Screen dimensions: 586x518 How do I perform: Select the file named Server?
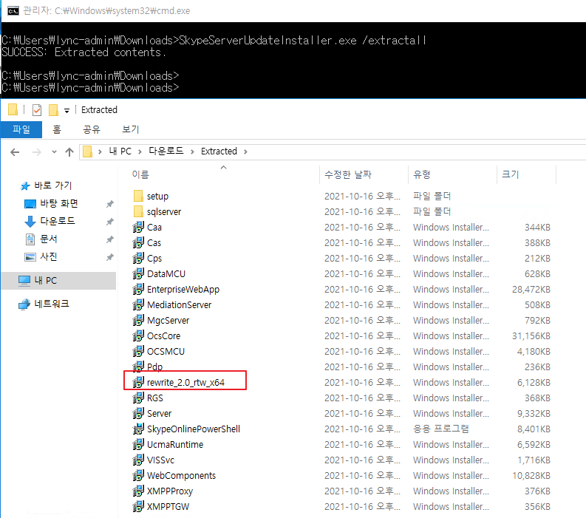[x=159, y=413]
